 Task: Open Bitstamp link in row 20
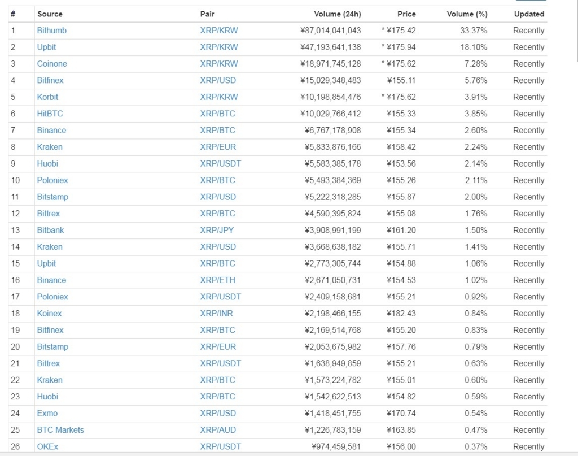point(52,347)
